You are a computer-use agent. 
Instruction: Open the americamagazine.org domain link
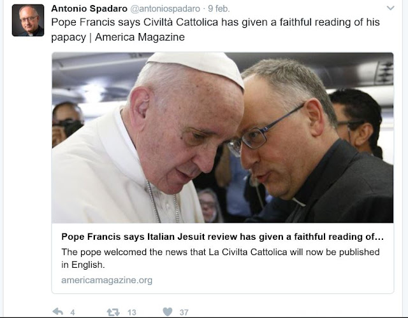tap(106, 280)
